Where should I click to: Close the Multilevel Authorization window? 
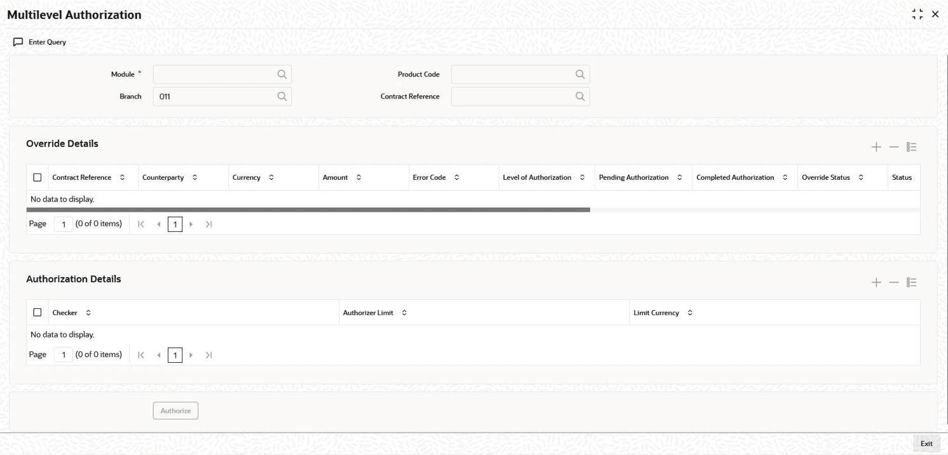935,14
